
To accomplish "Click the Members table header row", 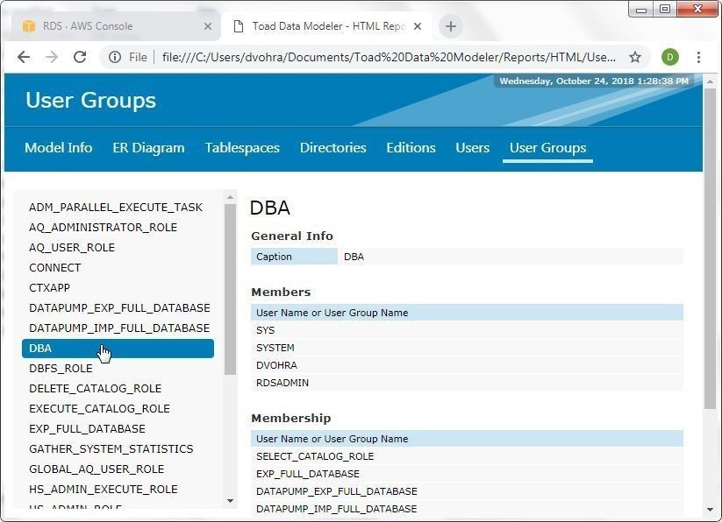I will coord(467,313).
